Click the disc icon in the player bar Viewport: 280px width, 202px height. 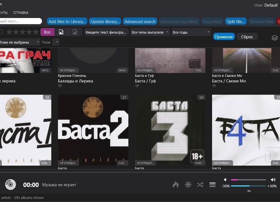coord(11,185)
